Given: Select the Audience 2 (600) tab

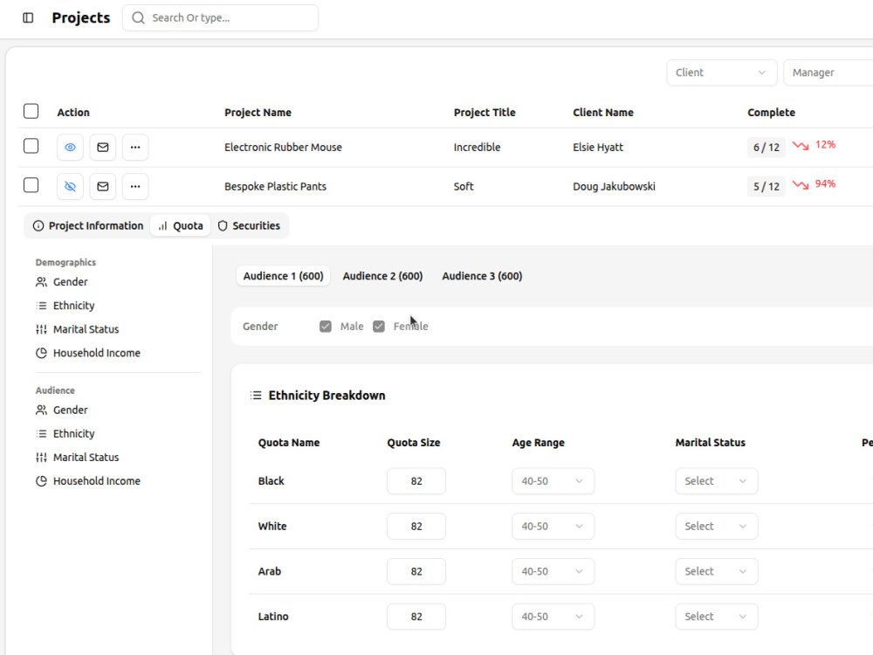Looking at the screenshot, I should tap(382, 276).
